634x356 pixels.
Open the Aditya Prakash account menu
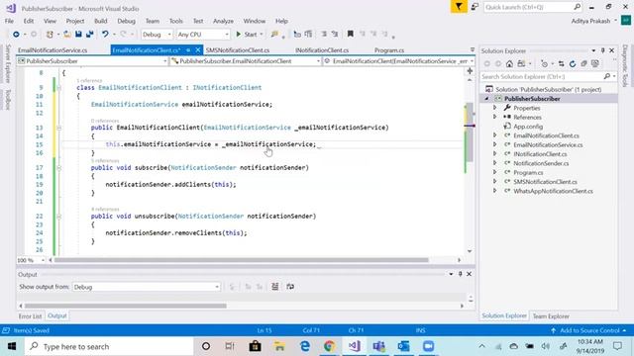(593, 21)
